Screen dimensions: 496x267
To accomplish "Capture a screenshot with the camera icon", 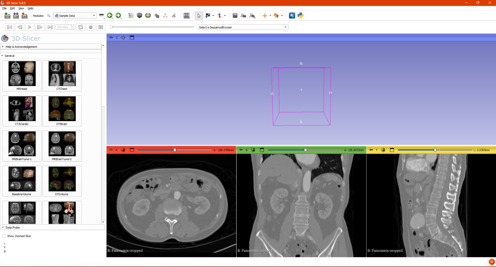I will [x=235, y=15].
